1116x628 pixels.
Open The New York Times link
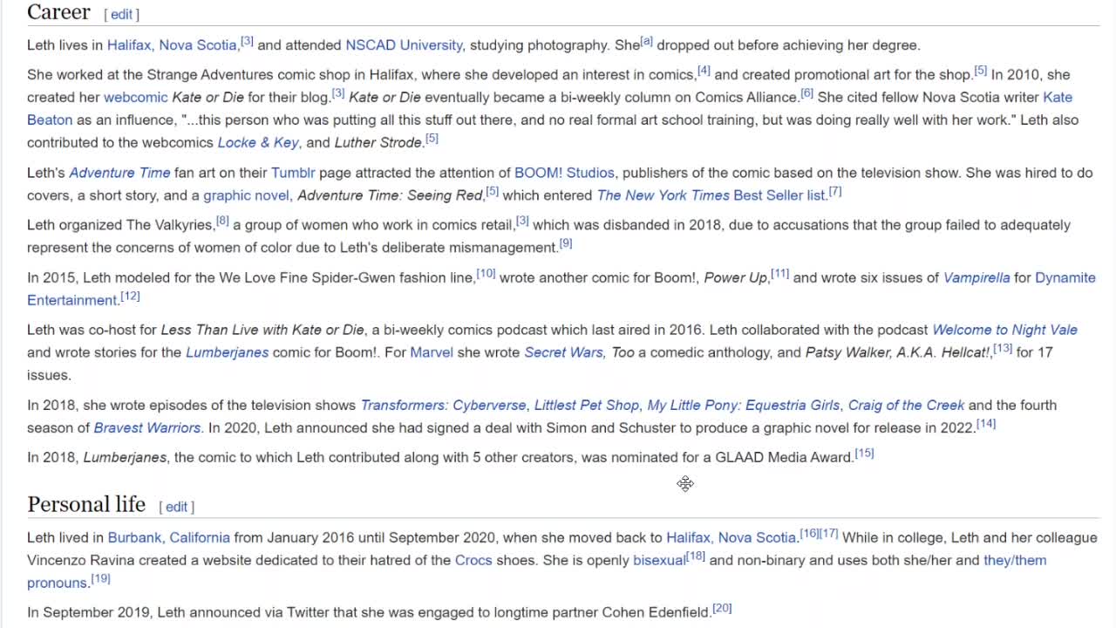coord(663,195)
